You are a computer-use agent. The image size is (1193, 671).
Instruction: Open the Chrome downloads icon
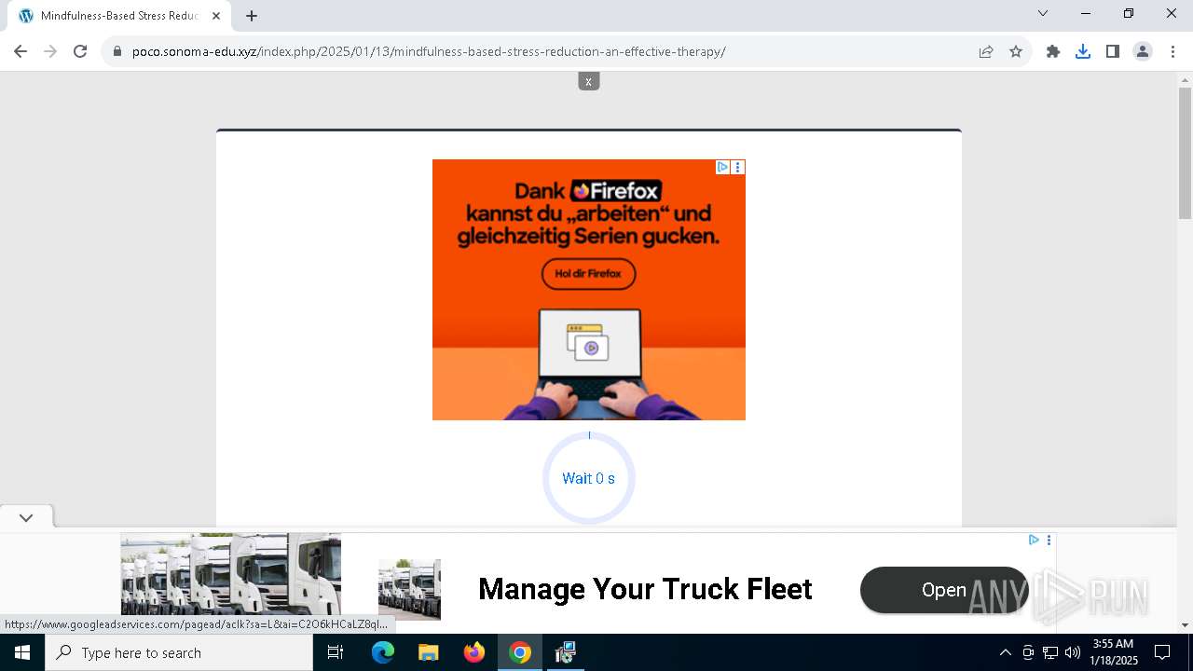[1083, 51]
